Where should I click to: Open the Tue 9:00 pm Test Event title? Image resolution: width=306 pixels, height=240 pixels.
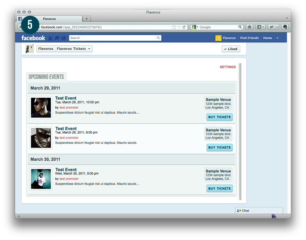66,128
